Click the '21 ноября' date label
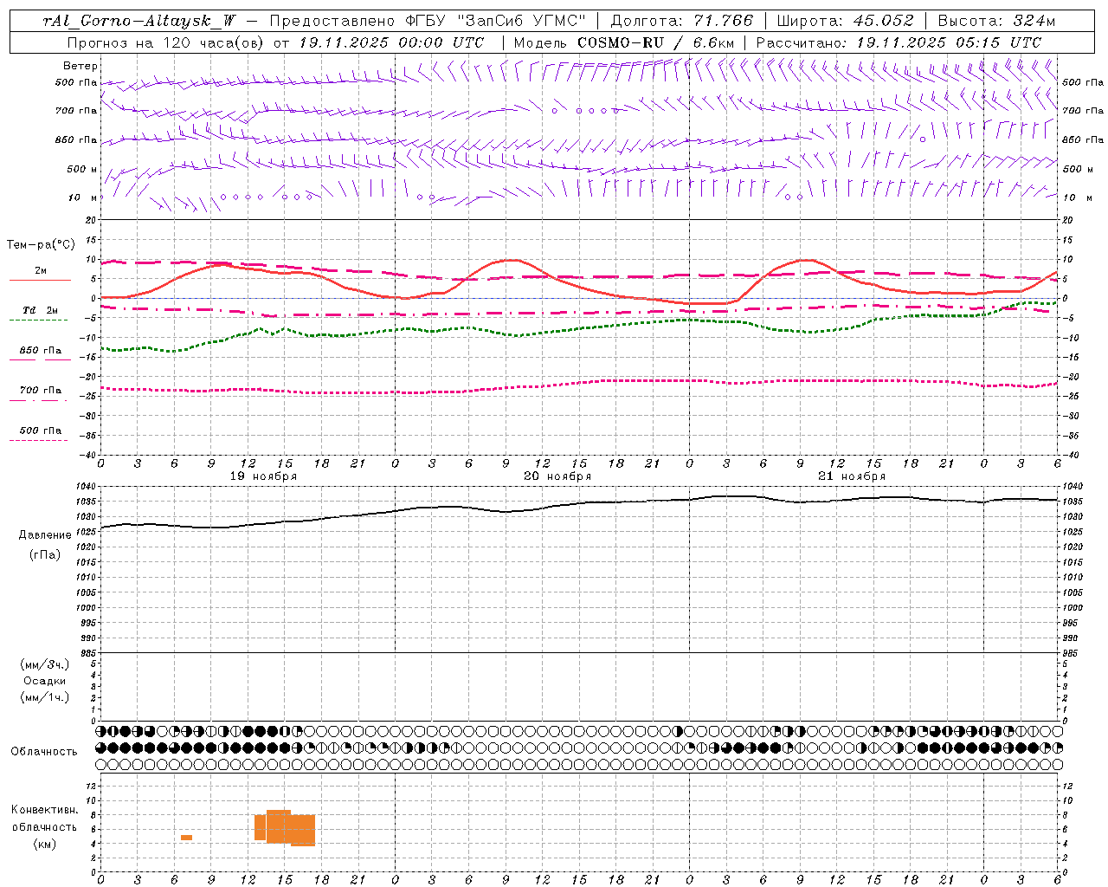This screenshot has width=1108, height=887. 852,476
